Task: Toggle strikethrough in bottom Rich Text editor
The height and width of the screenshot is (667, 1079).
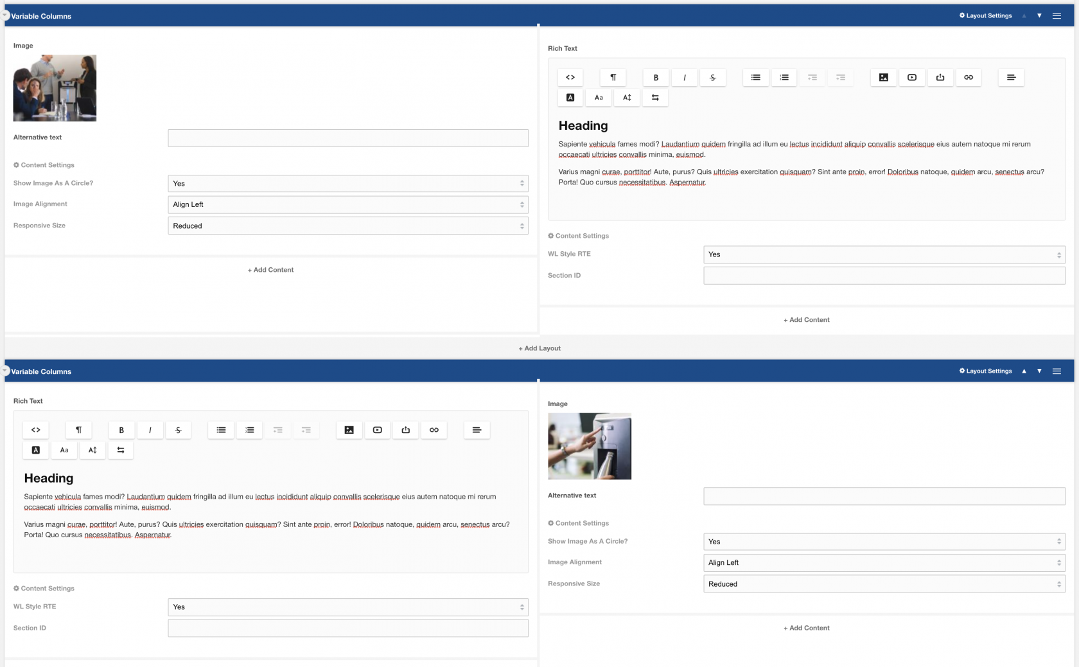Action: pos(179,430)
